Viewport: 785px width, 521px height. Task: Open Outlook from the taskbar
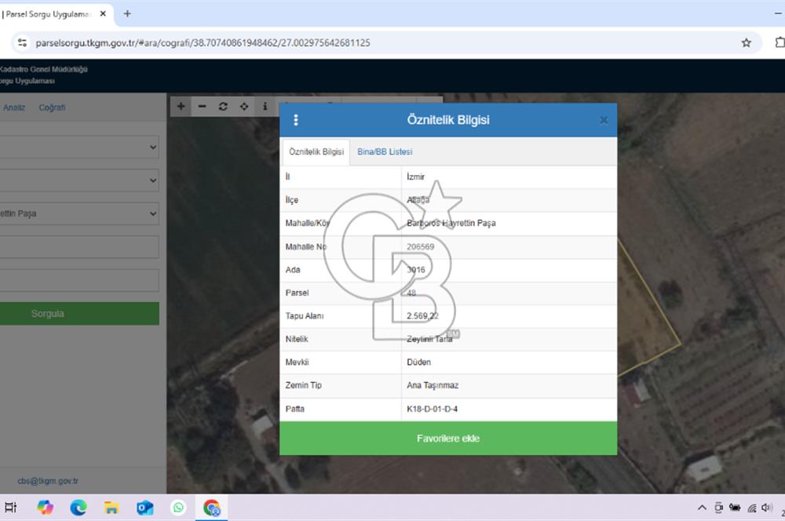(x=144, y=508)
